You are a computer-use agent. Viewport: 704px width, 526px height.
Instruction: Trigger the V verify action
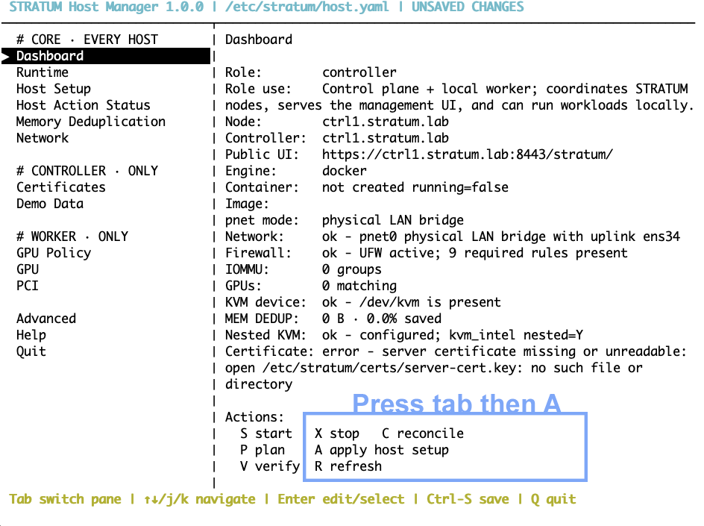tap(269, 467)
